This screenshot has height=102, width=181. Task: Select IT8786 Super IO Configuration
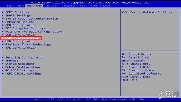point(32,19)
